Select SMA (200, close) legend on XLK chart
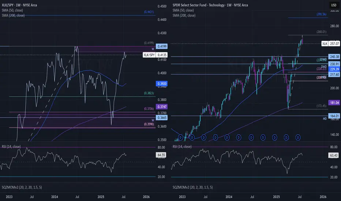Viewport: 341px width, 201px height. coord(184,15)
